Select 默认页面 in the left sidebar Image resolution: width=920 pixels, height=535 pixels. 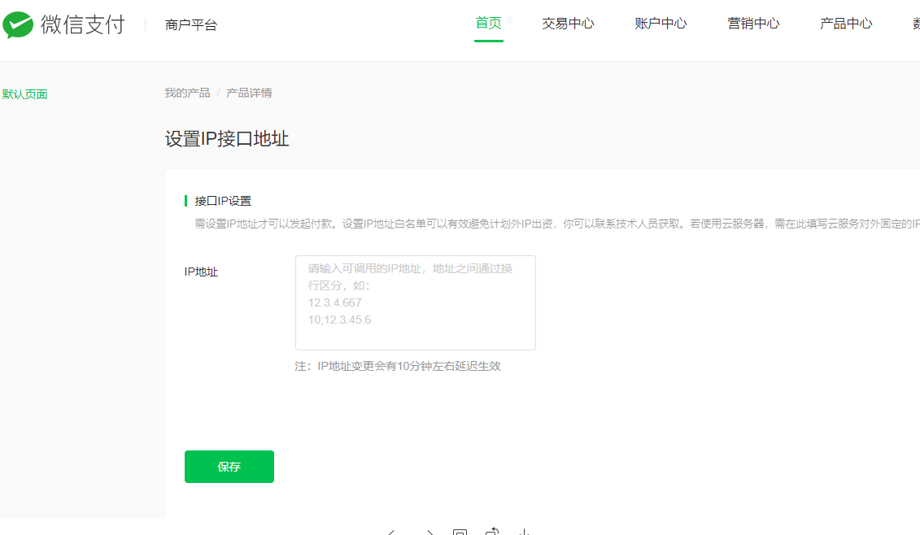pyautogui.click(x=25, y=94)
